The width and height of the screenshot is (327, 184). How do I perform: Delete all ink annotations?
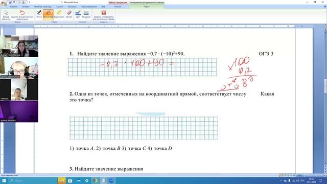(x=22, y=15)
